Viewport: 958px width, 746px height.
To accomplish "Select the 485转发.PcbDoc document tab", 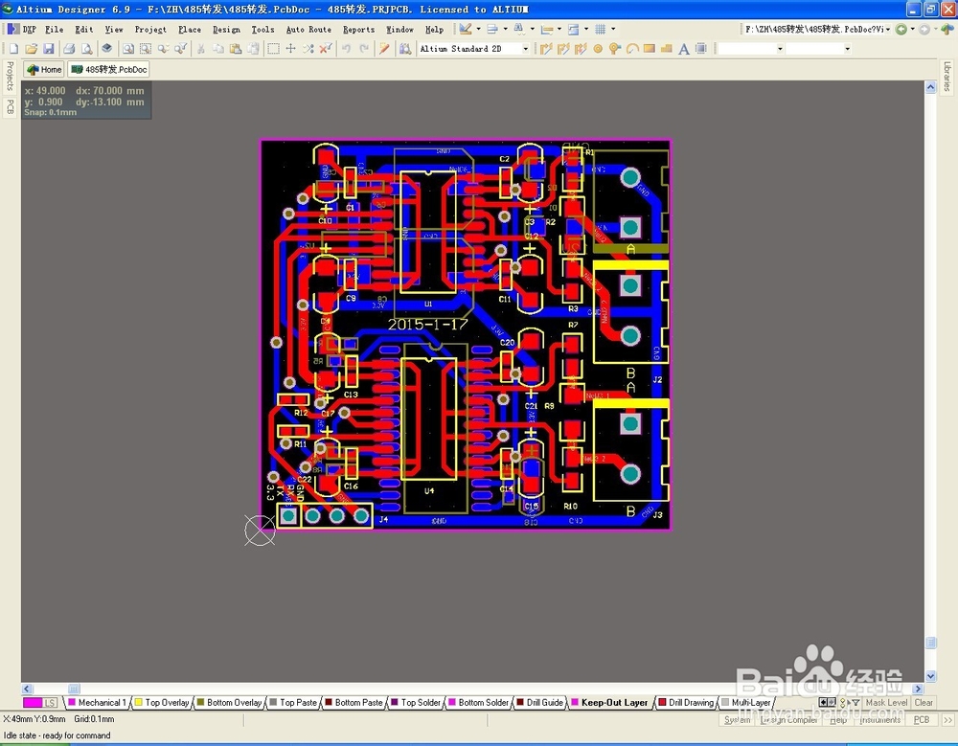I will coord(109,70).
